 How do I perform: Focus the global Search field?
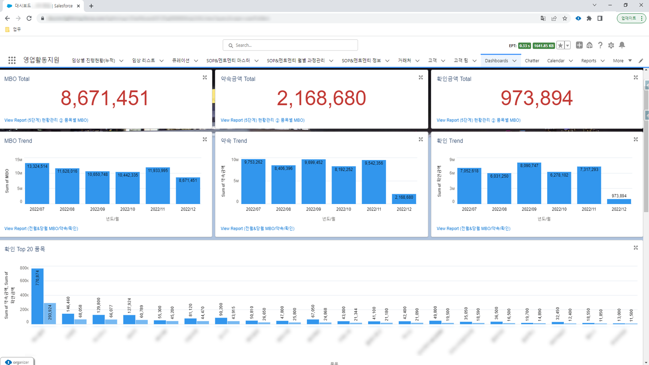tap(290, 45)
